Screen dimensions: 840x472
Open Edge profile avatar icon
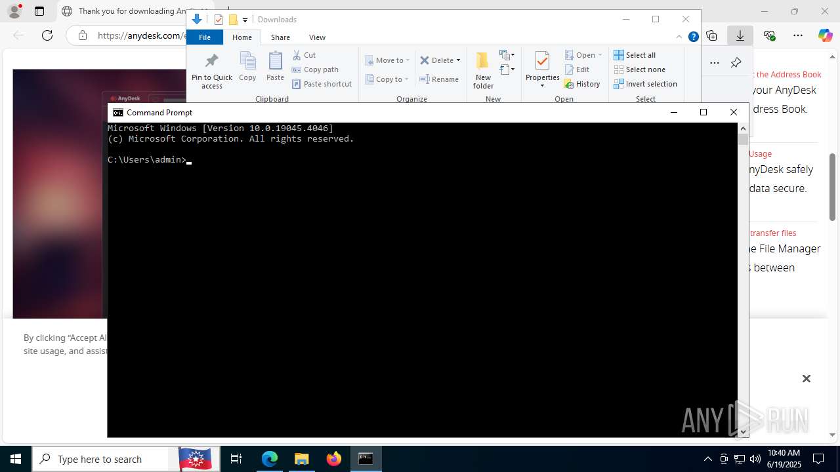(x=14, y=11)
